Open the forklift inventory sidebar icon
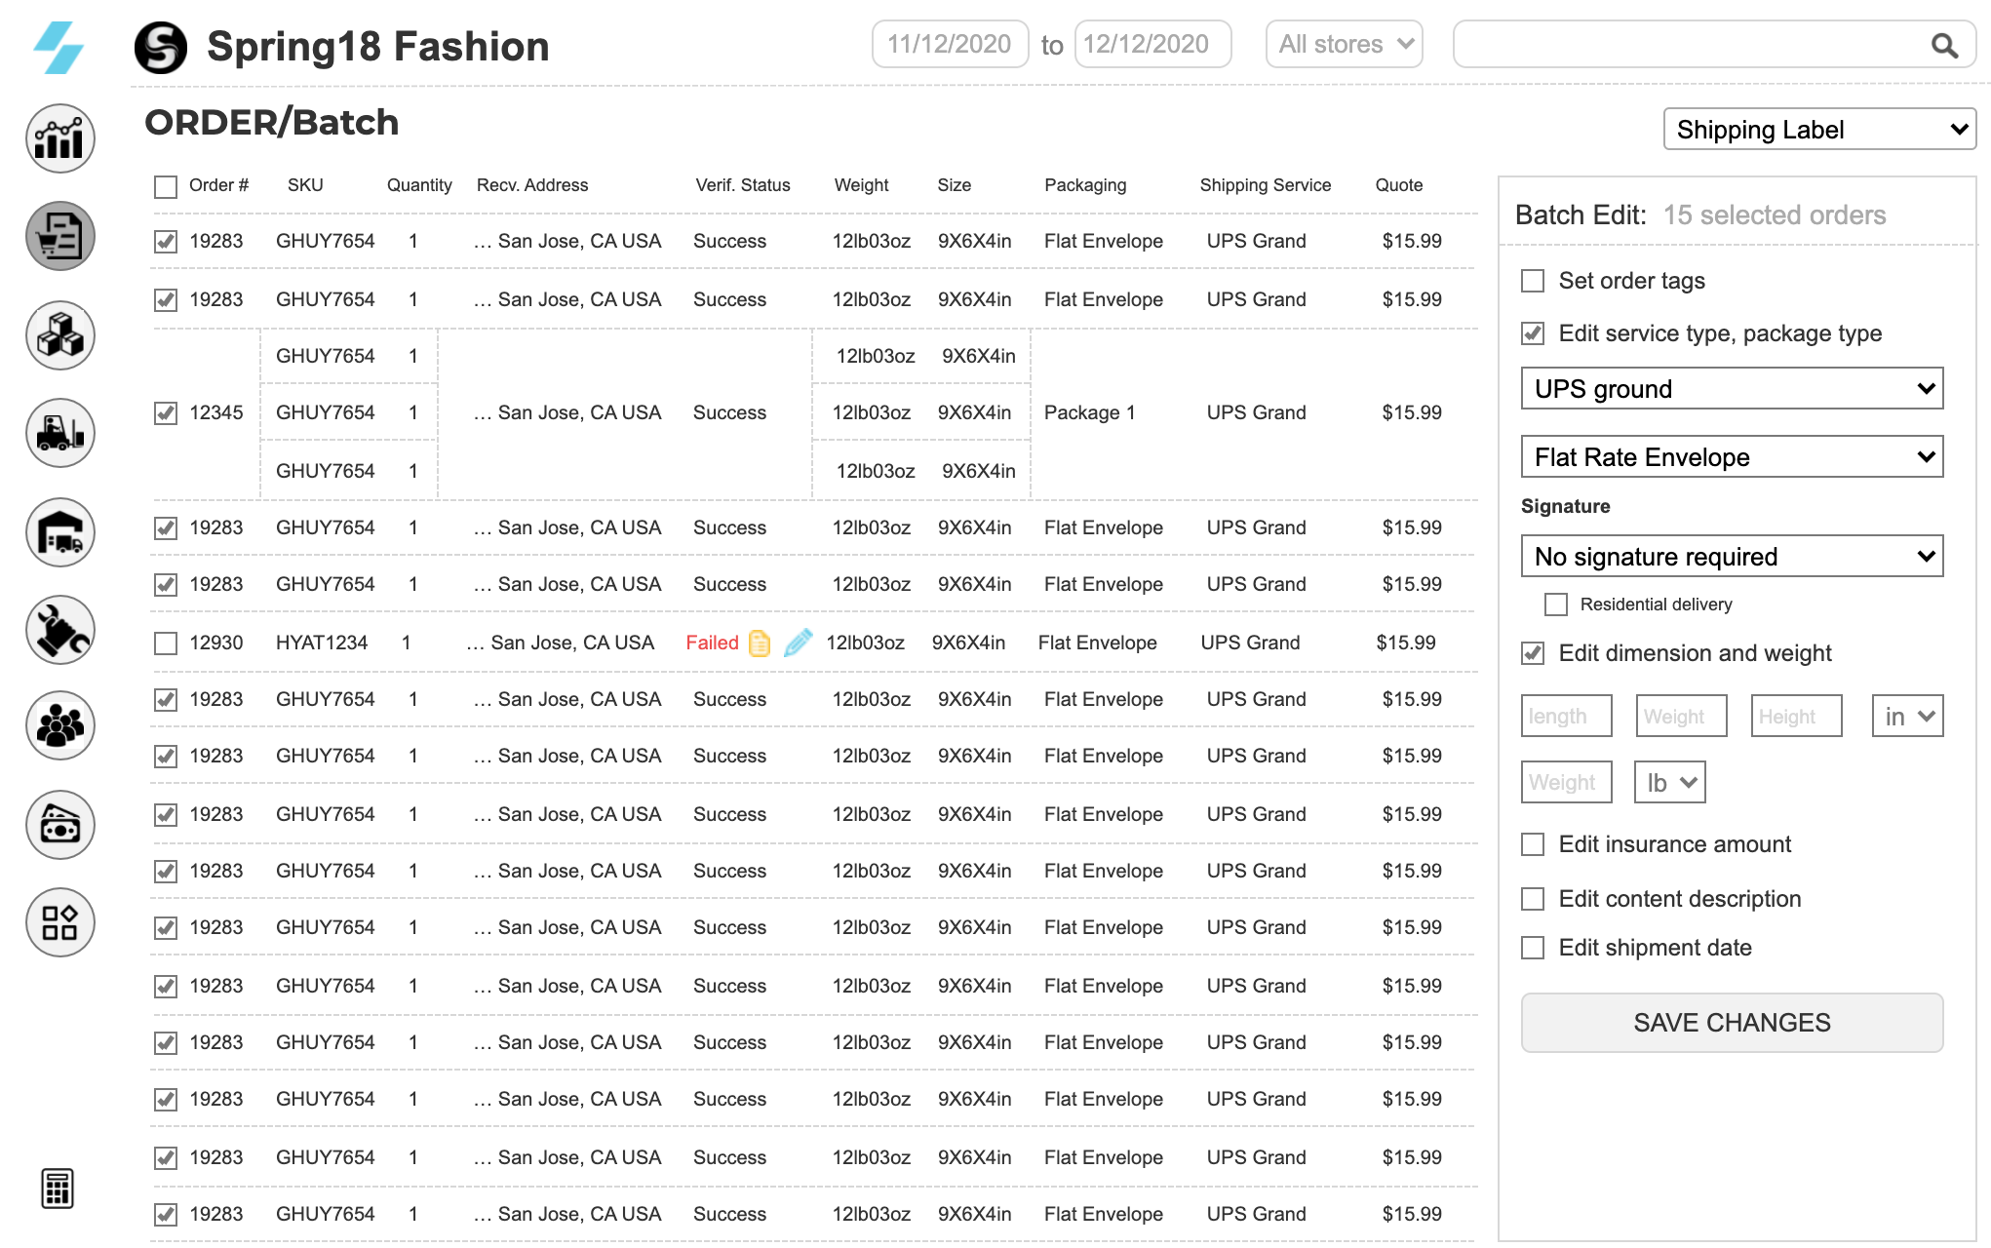Image resolution: width=1991 pixels, height=1248 pixels. pos(60,433)
